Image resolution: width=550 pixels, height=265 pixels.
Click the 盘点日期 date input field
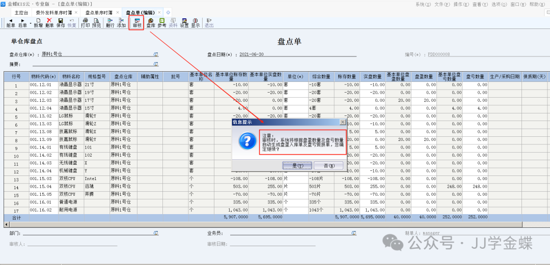[295, 54]
